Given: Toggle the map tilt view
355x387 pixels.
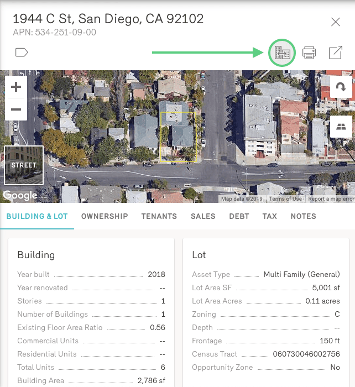Looking at the screenshot, I should click(341, 127).
